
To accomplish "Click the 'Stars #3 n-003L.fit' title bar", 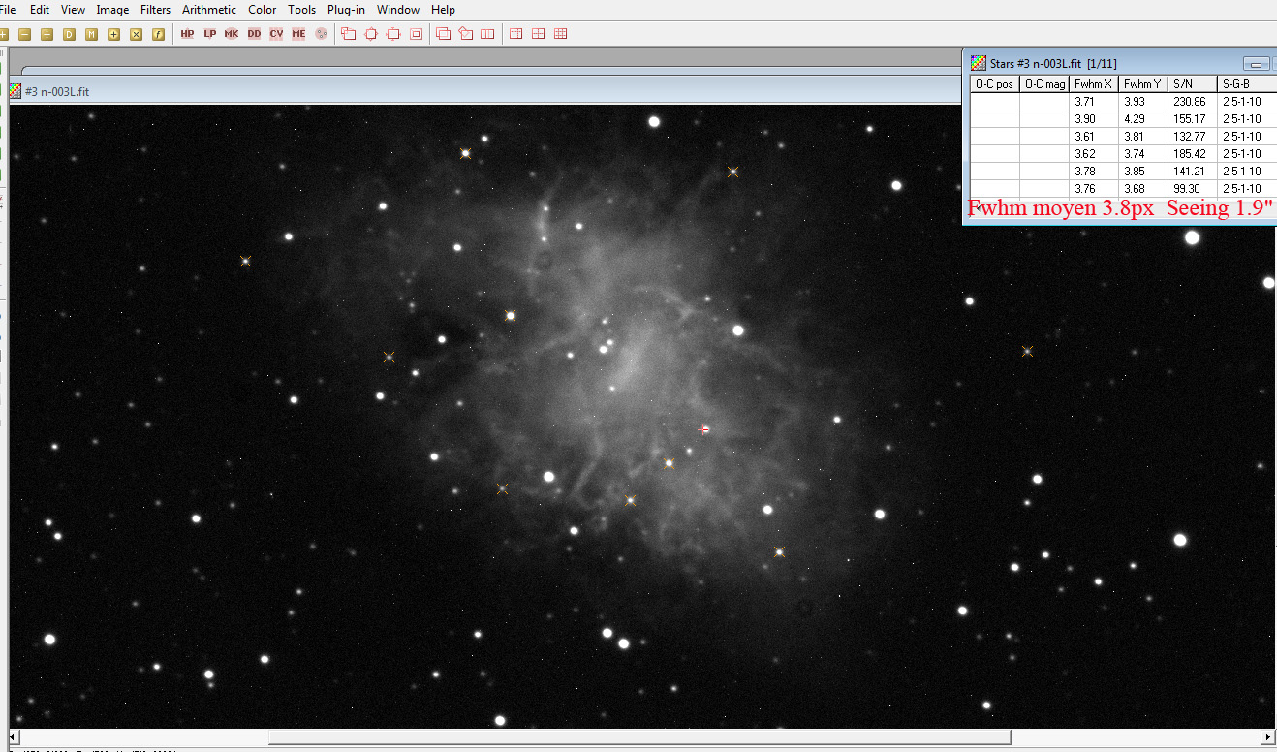I will (x=1119, y=63).
